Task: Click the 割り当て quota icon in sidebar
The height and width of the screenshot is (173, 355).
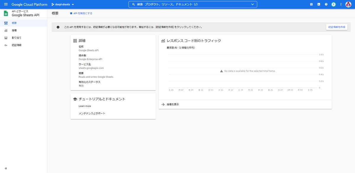Action: pos(6,38)
